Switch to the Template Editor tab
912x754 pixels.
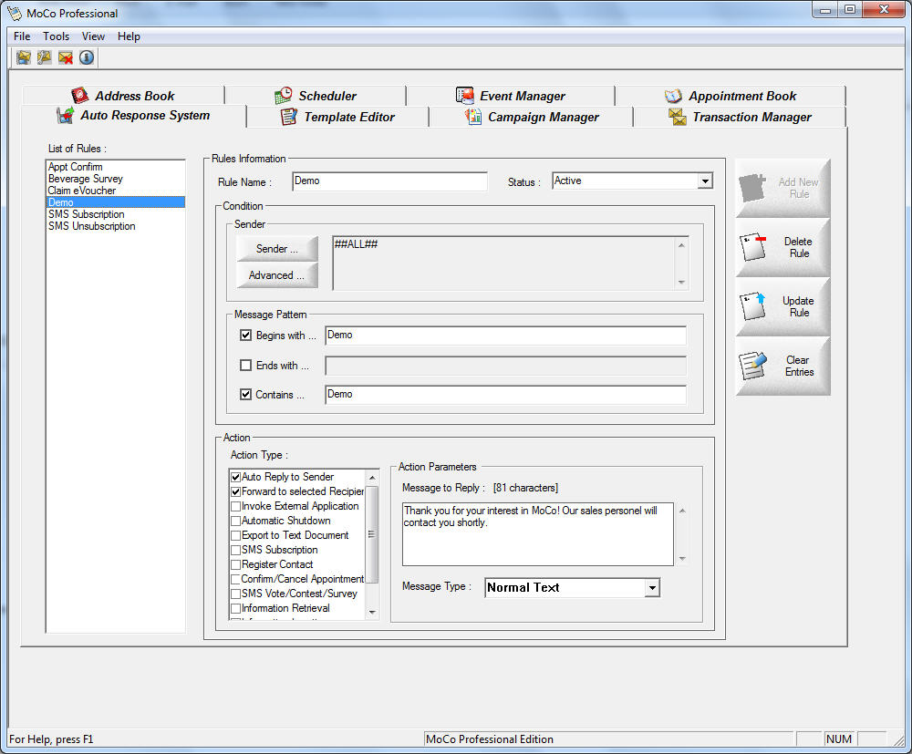[x=337, y=117]
